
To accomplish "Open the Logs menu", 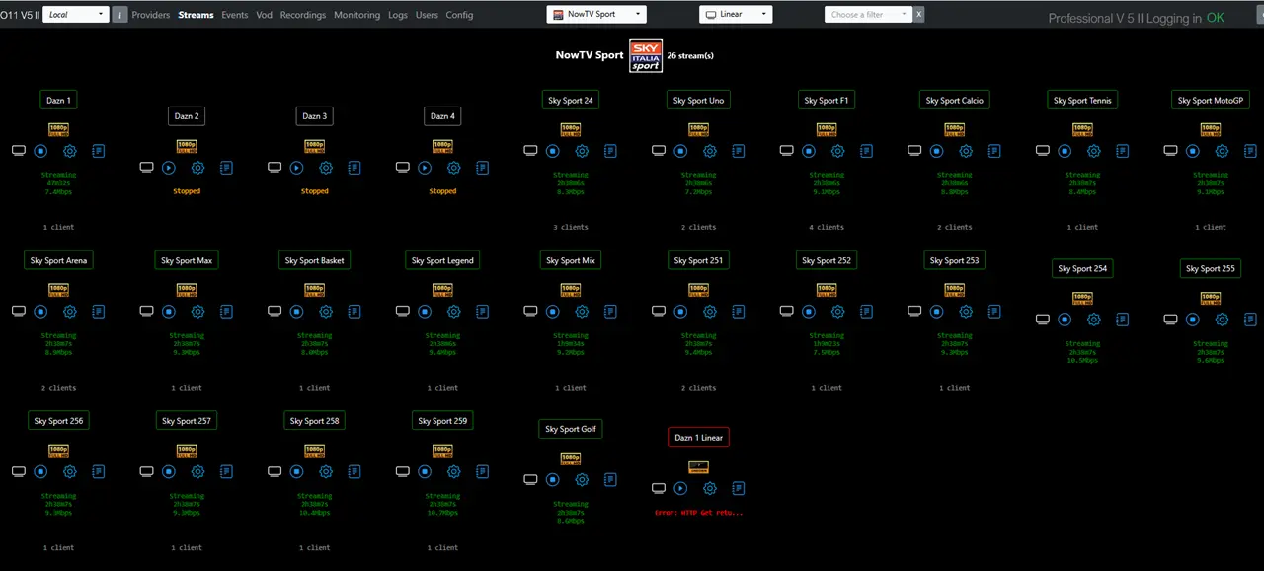I will pos(398,15).
